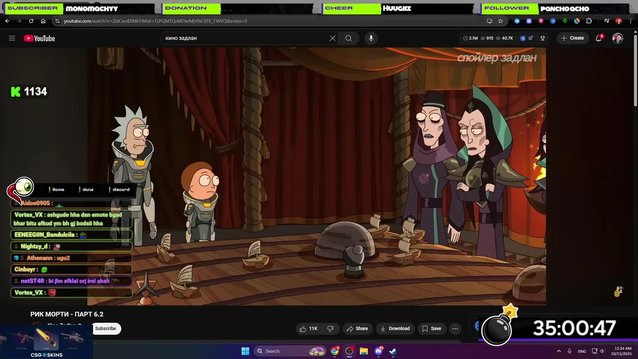Click the install app icon in the address bar

click(489, 21)
